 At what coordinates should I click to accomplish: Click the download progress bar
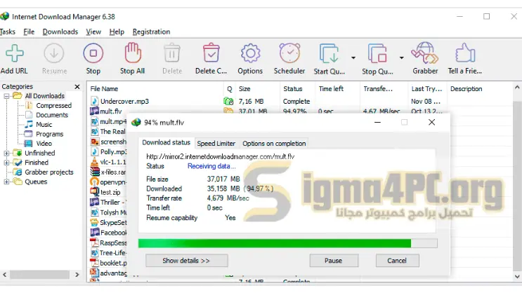click(287, 243)
